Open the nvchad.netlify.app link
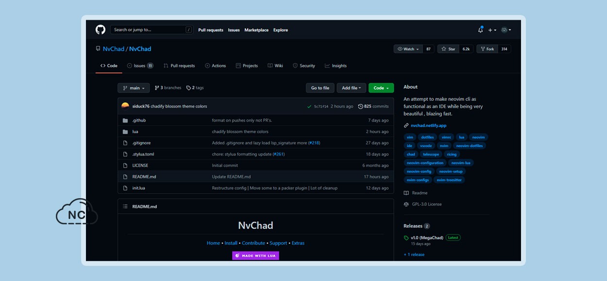This screenshot has height=281, width=607. point(428,125)
